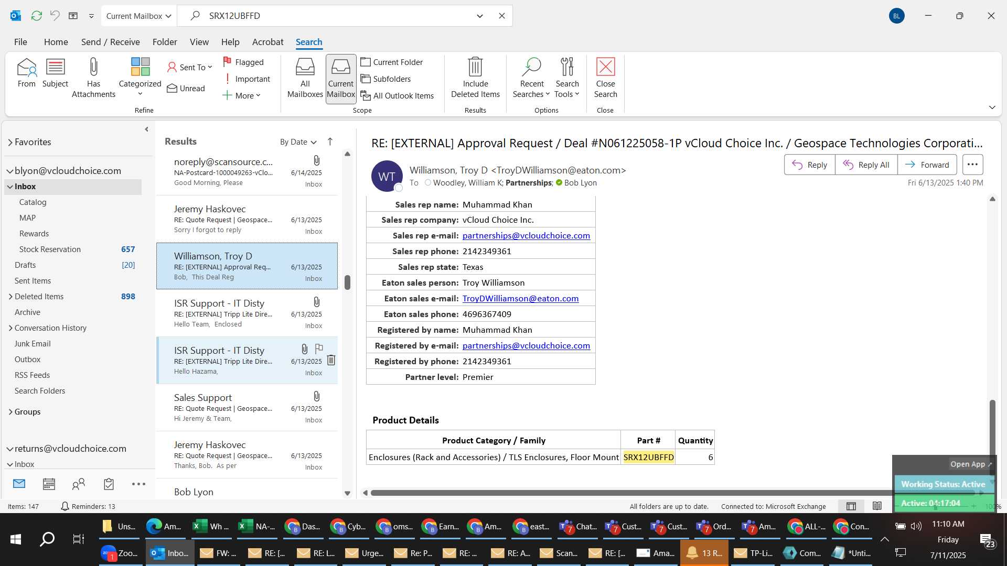1007x566 pixels.
Task: Collapse the folder pane
Action: coord(146,129)
